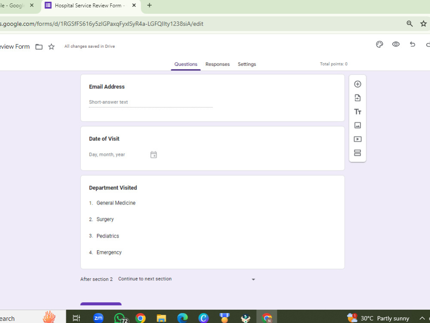This screenshot has width=430, height=323.
Task: Click the address bar URL
Action: 101,24
